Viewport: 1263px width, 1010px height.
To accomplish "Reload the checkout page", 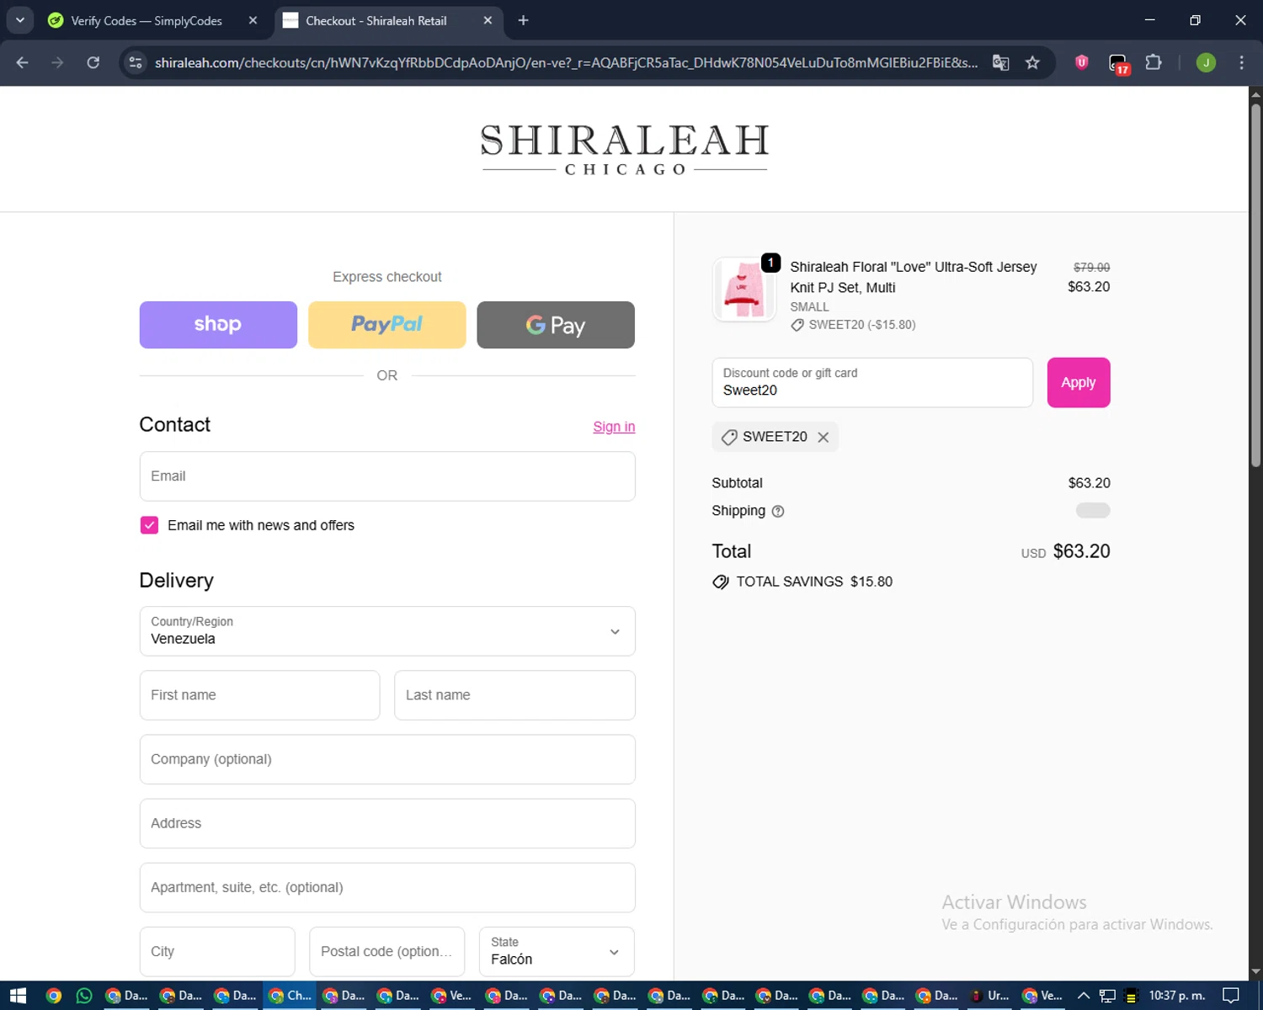I will [93, 62].
